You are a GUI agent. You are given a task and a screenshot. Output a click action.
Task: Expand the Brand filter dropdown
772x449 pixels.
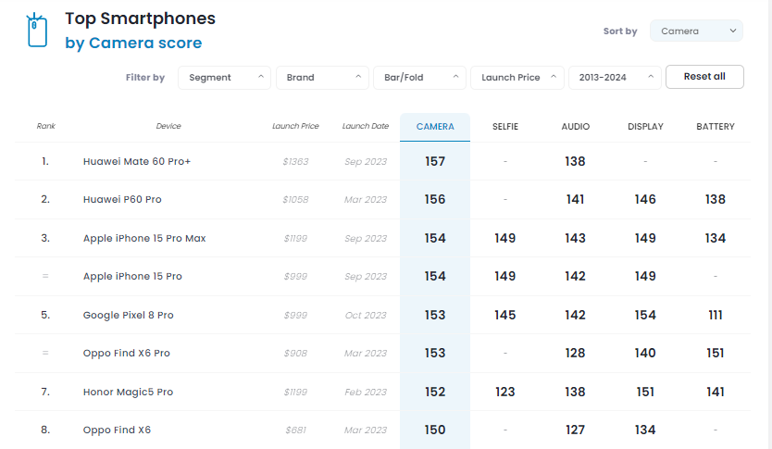click(x=322, y=77)
